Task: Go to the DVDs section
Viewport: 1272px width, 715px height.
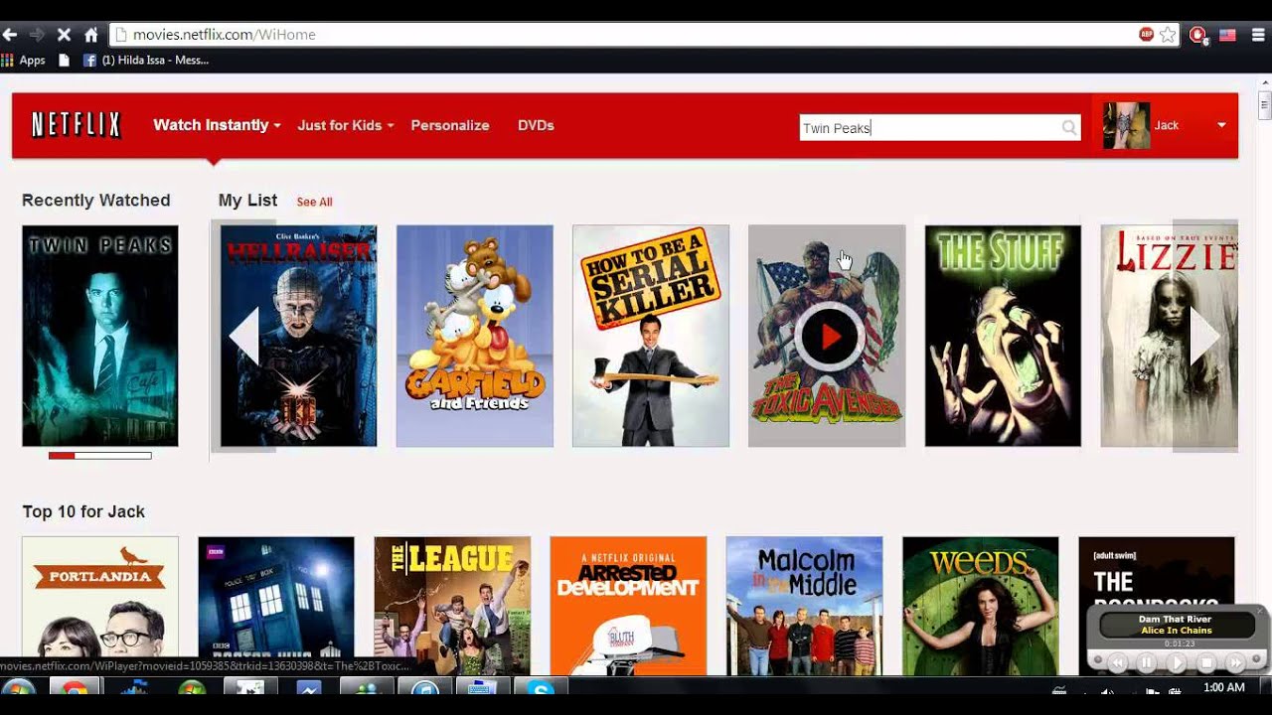Action: [536, 125]
